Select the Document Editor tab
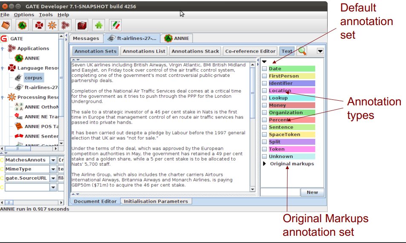The image size is (406, 243). 95,201
